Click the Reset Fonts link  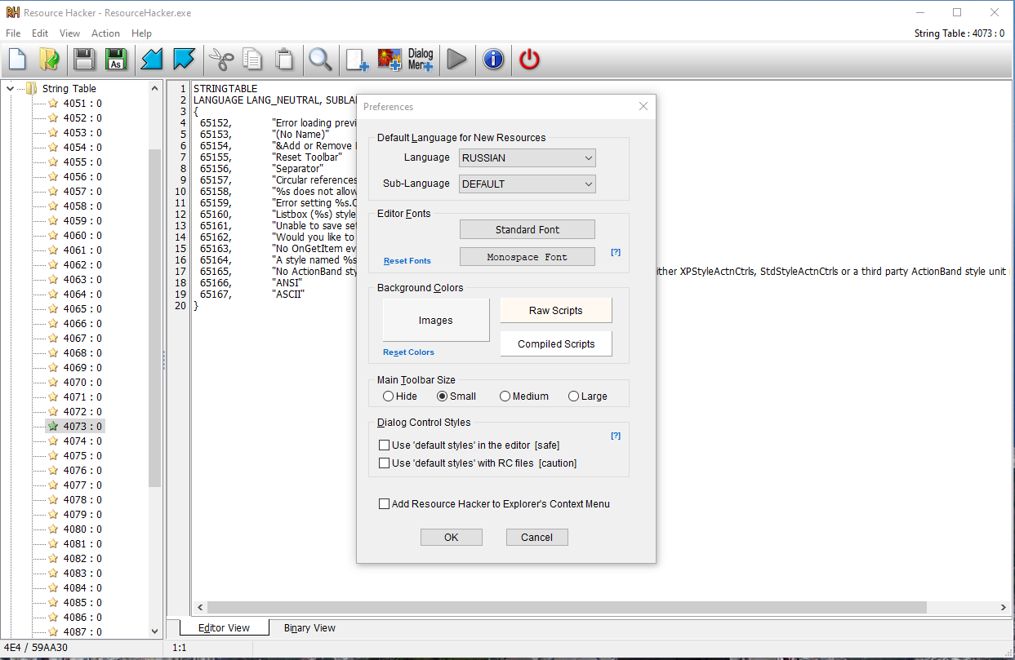point(407,261)
